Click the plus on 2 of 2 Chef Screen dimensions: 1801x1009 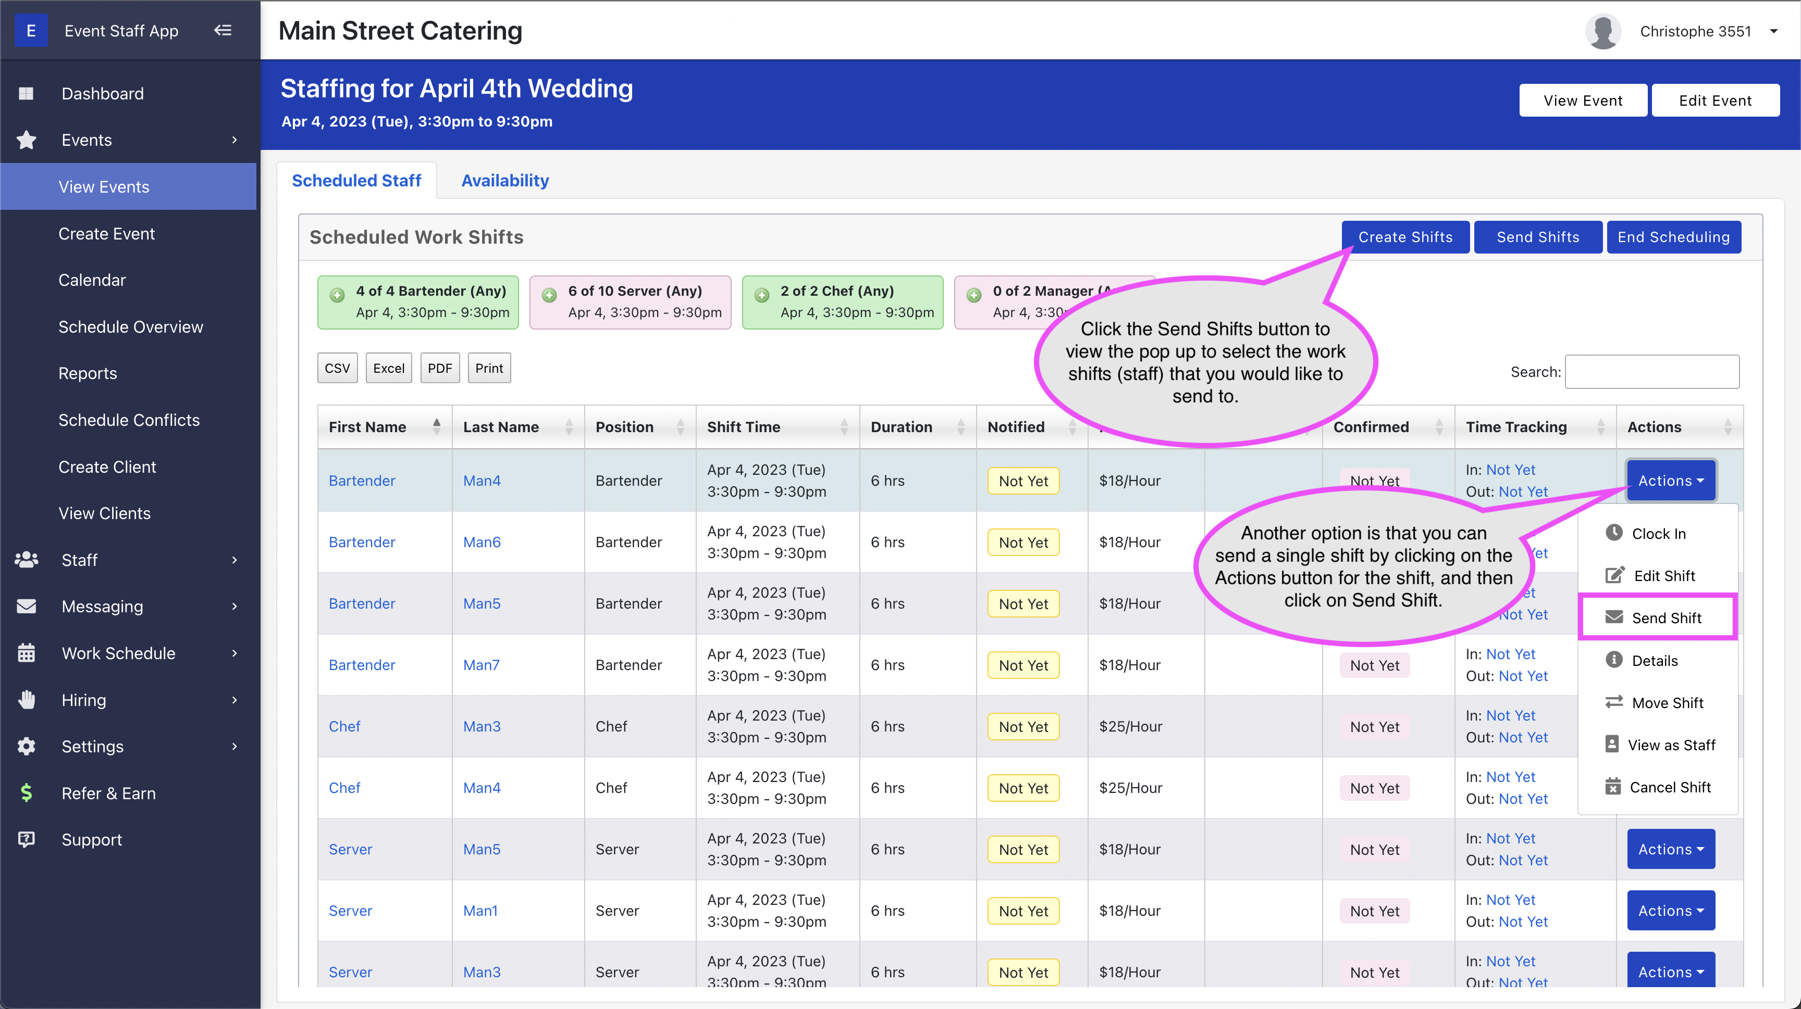pyautogui.click(x=762, y=295)
